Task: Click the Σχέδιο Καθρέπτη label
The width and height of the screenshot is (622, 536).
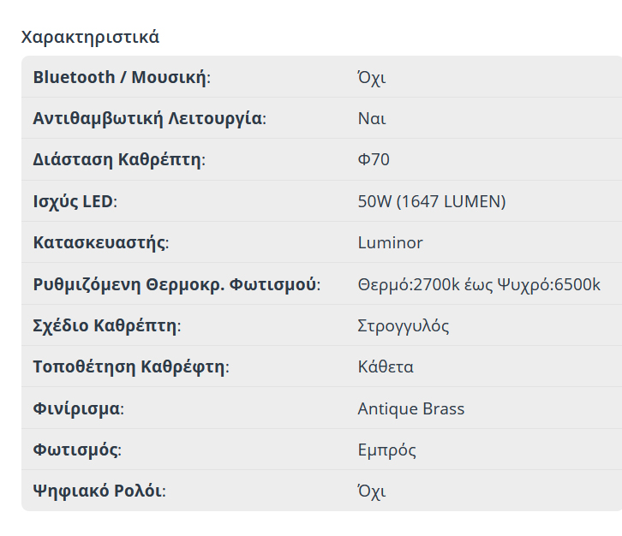Action: (x=106, y=325)
